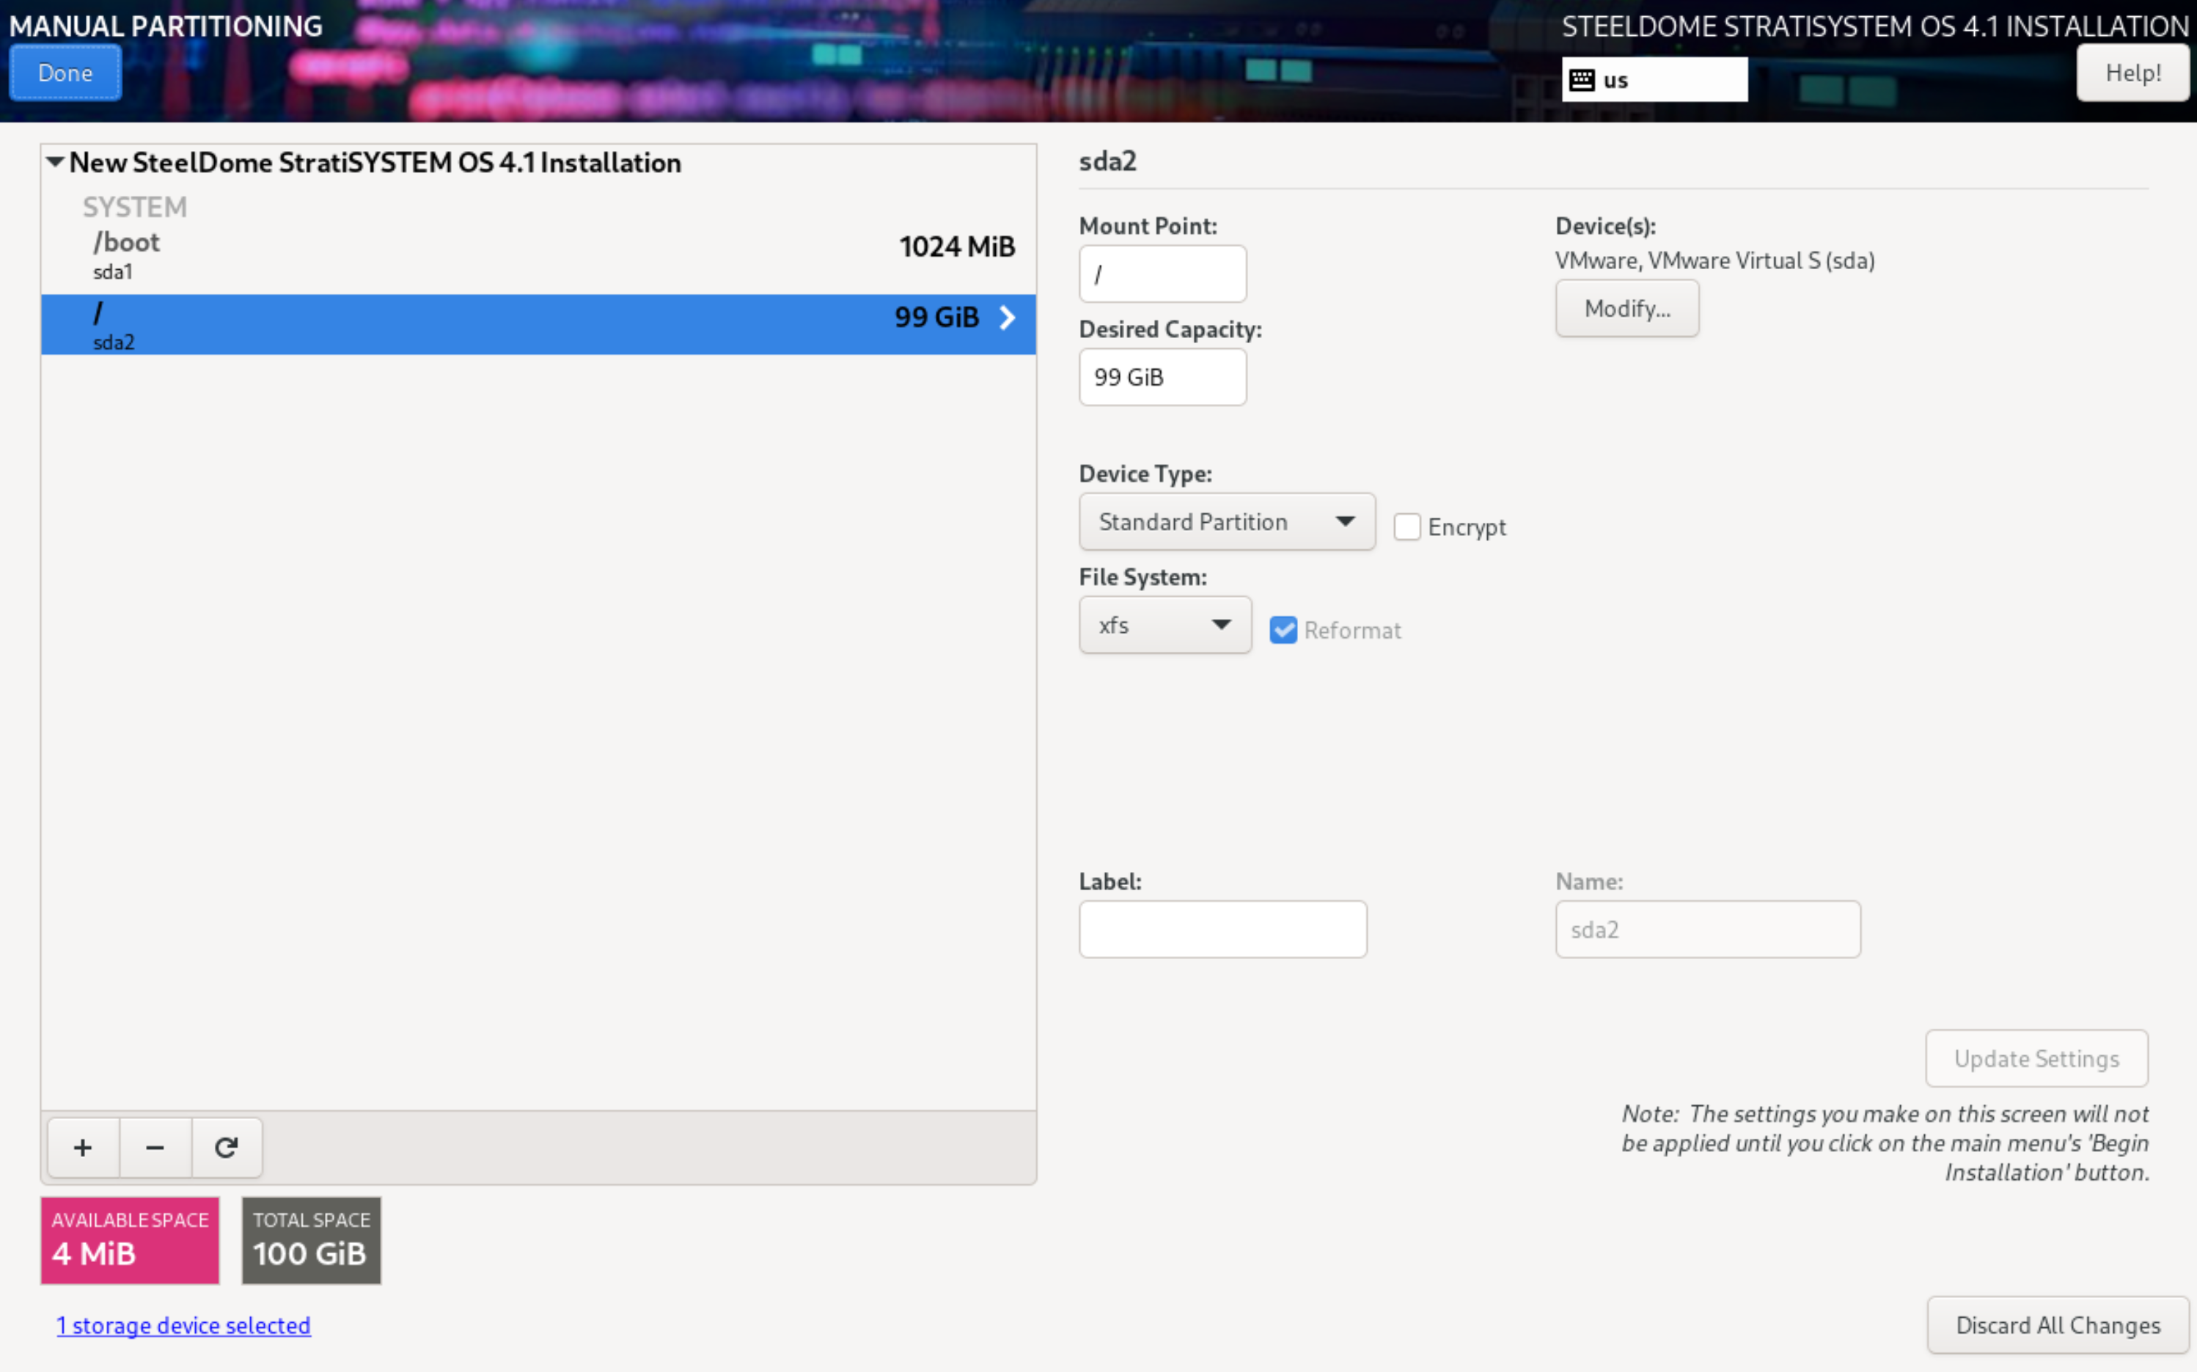
Task: Click the reload storage configuration icon
Action: coord(227,1148)
